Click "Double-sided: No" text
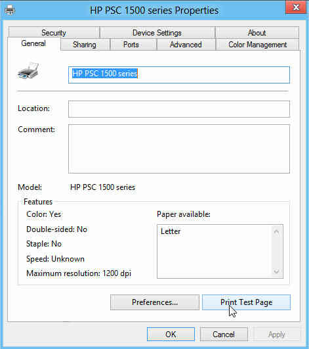The height and width of the screenshot is (349, 309). click(x=56, y=229)
